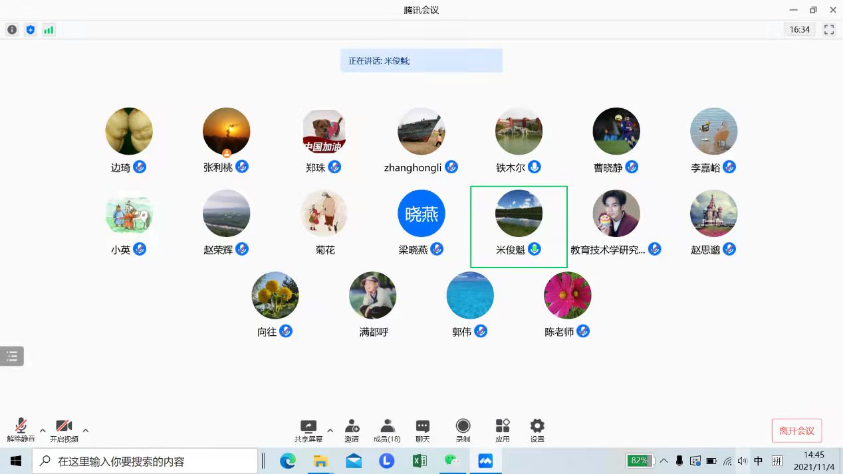Click the 离开会议 leave meeting button

coord(796,431)
